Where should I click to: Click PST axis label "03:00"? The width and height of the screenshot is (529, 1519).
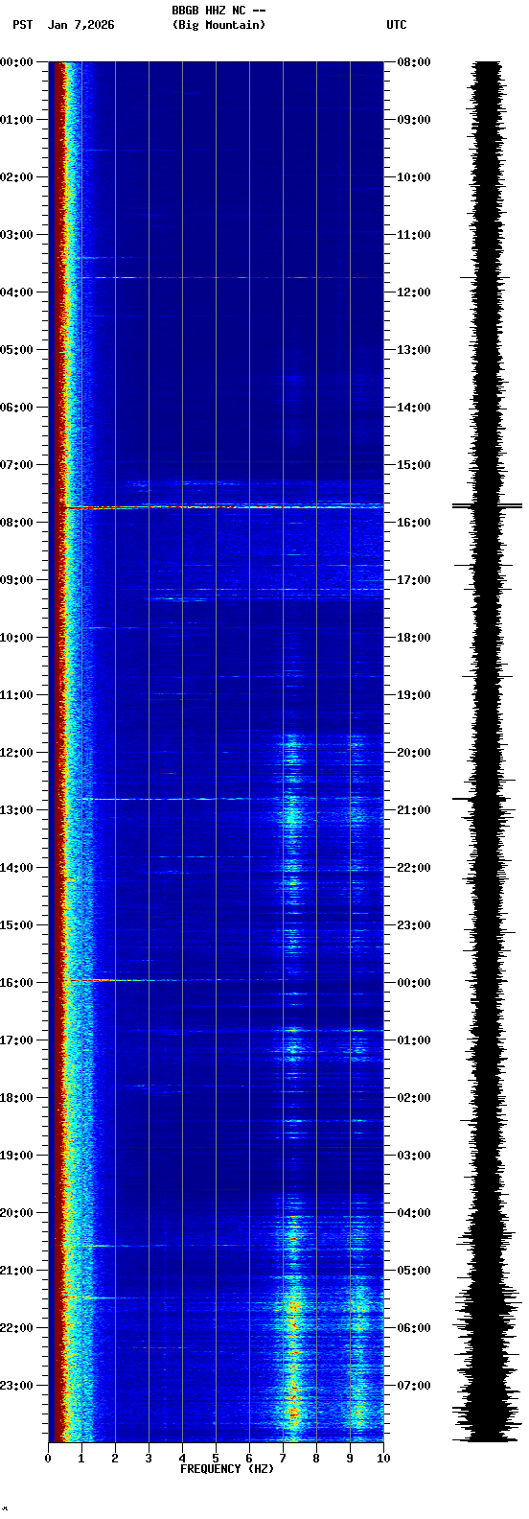pos(16,235)
